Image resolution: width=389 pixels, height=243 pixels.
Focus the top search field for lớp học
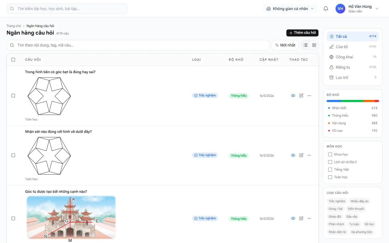(x=67, y=9)
